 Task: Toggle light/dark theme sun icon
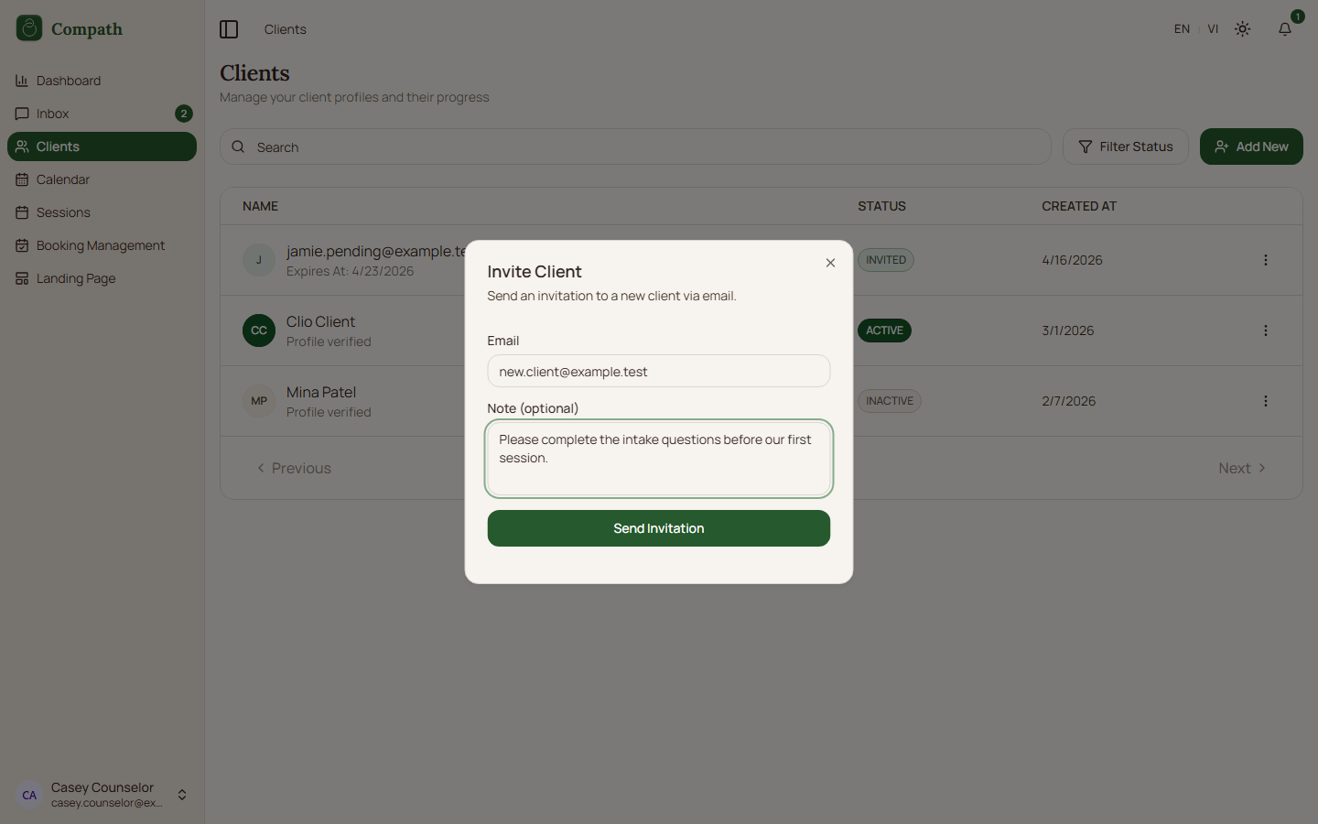pyautogui.click(x=1242, y=29)
